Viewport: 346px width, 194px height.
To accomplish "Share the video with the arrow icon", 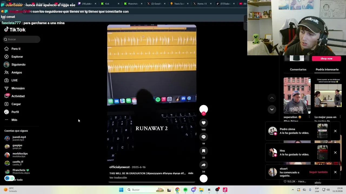I will [x=204, y=165].
